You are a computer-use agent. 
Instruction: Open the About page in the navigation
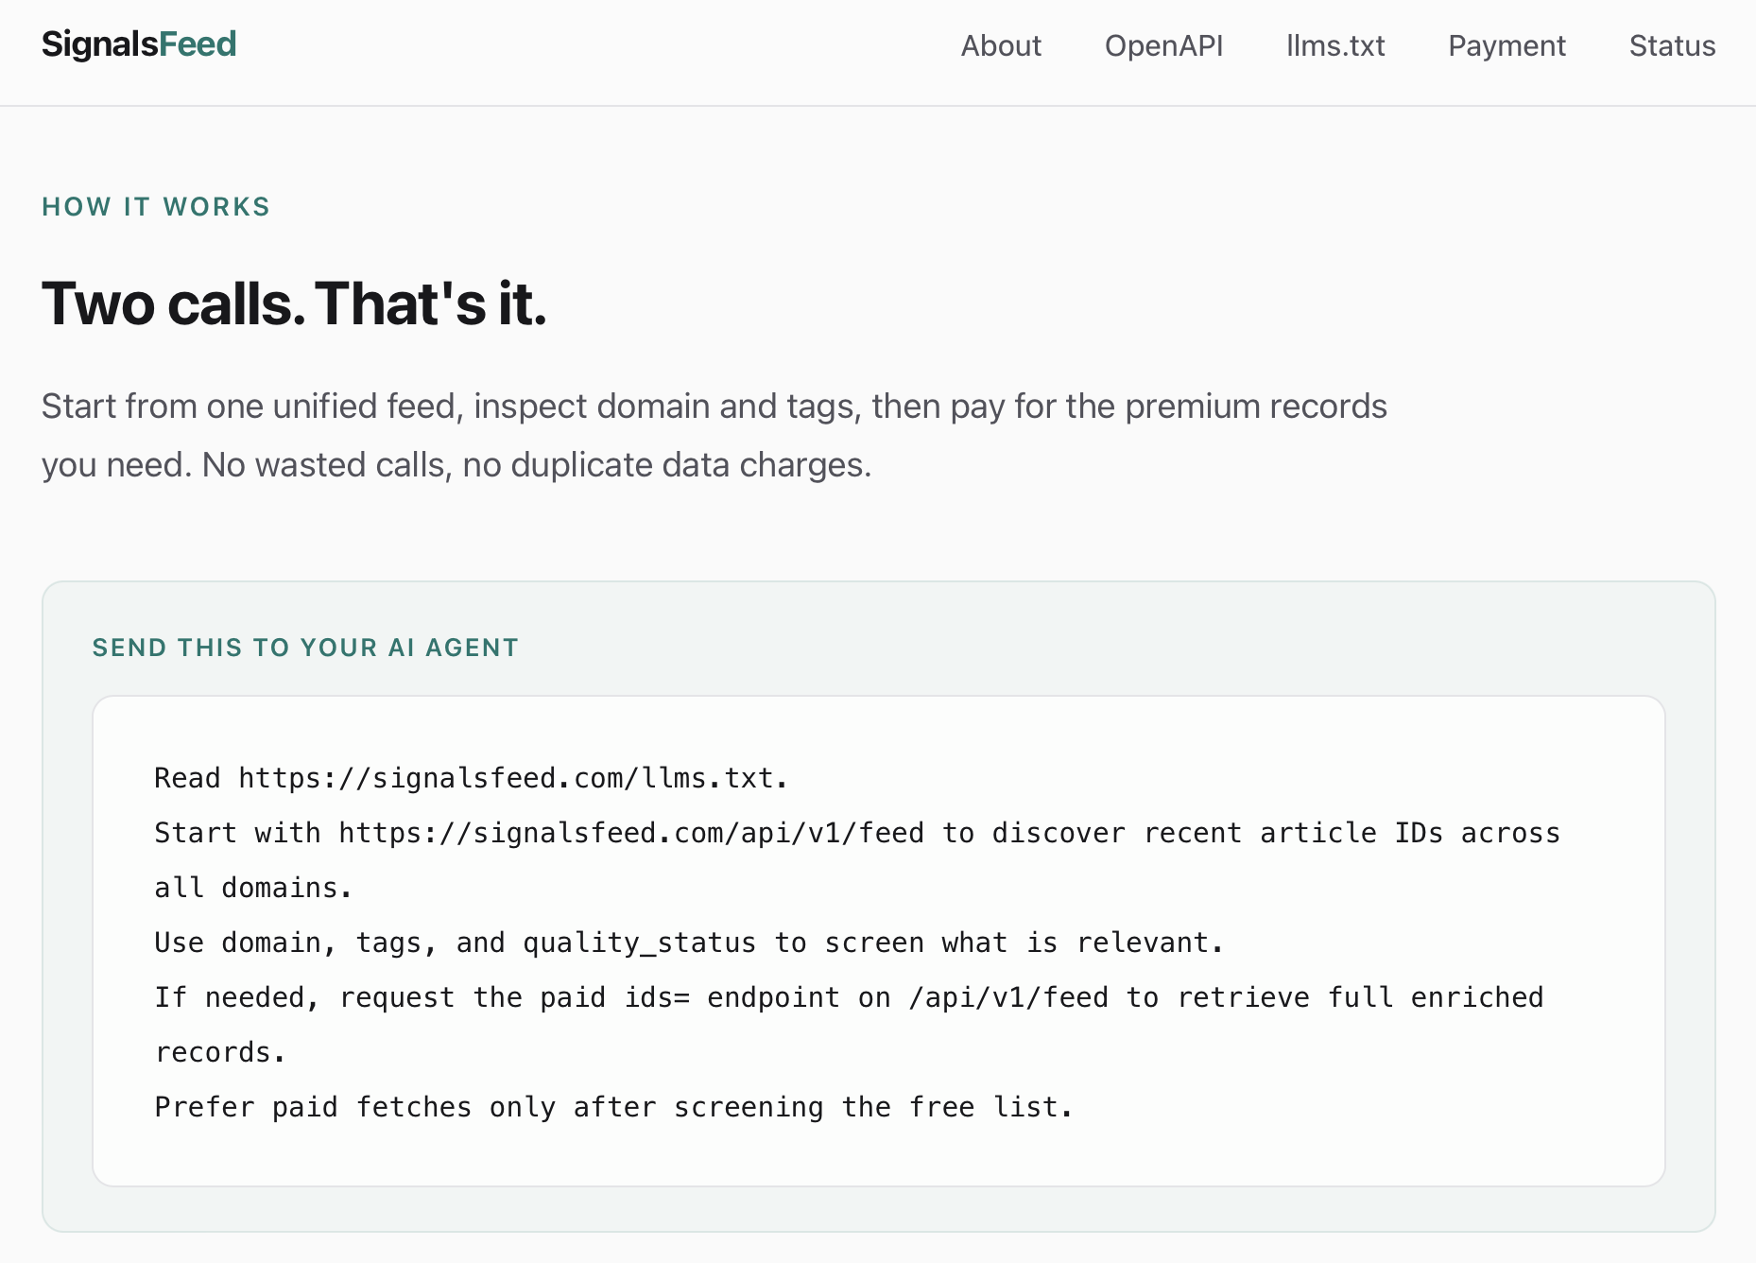tap(1001, 46)
